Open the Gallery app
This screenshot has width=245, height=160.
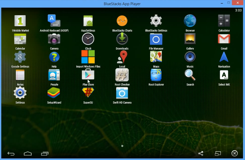coord(190,39)
